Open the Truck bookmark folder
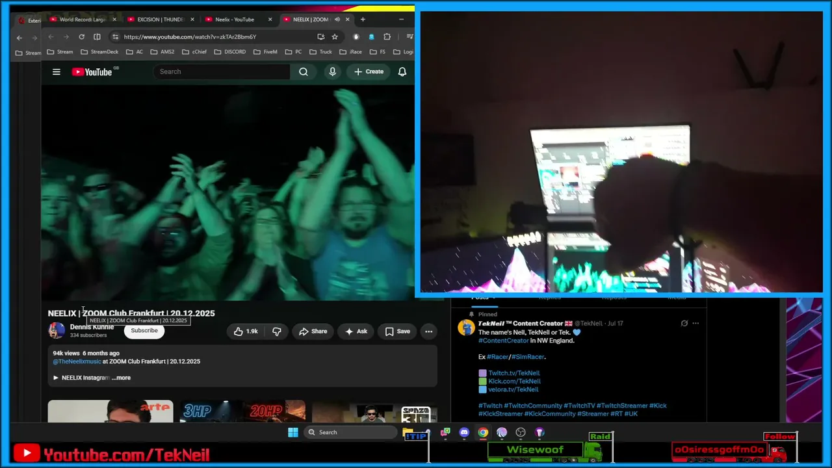Image resolution: width=832 pixels, height=468 pixels. click(x=321, y=52)
